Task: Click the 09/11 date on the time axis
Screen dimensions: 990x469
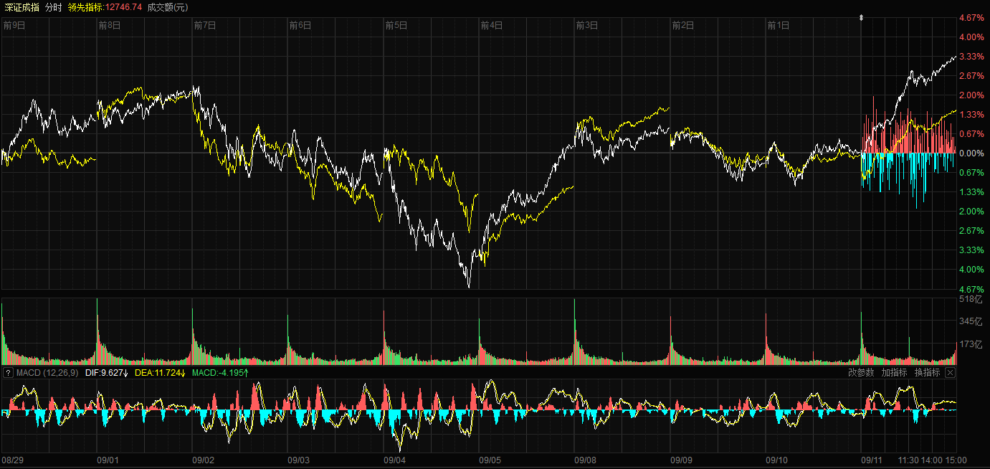Action: click(872, 460)
